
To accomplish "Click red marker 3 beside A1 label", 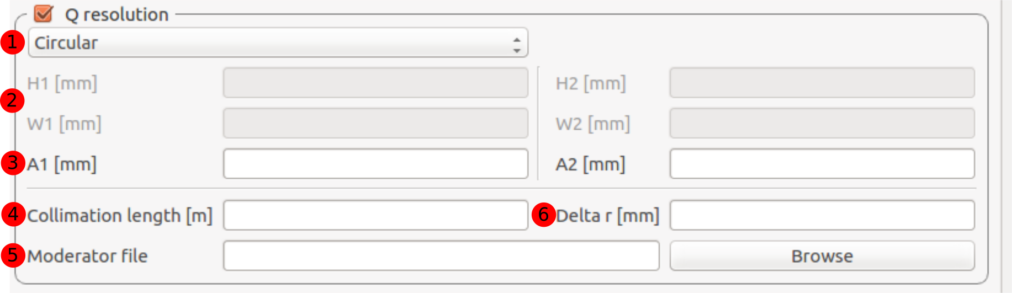I will point(12,163).
